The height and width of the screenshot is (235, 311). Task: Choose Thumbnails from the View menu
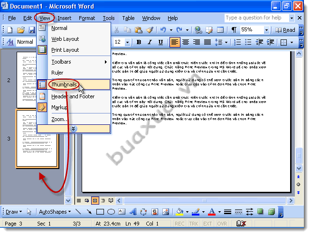[74, 85]
